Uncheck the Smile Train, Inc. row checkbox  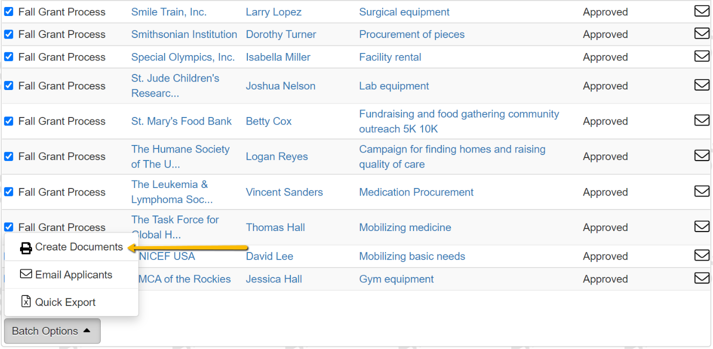coord(9,11)
